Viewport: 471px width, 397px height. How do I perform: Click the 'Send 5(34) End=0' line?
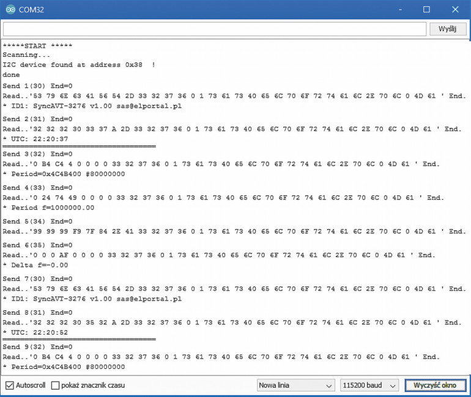(x=37, y=221)
